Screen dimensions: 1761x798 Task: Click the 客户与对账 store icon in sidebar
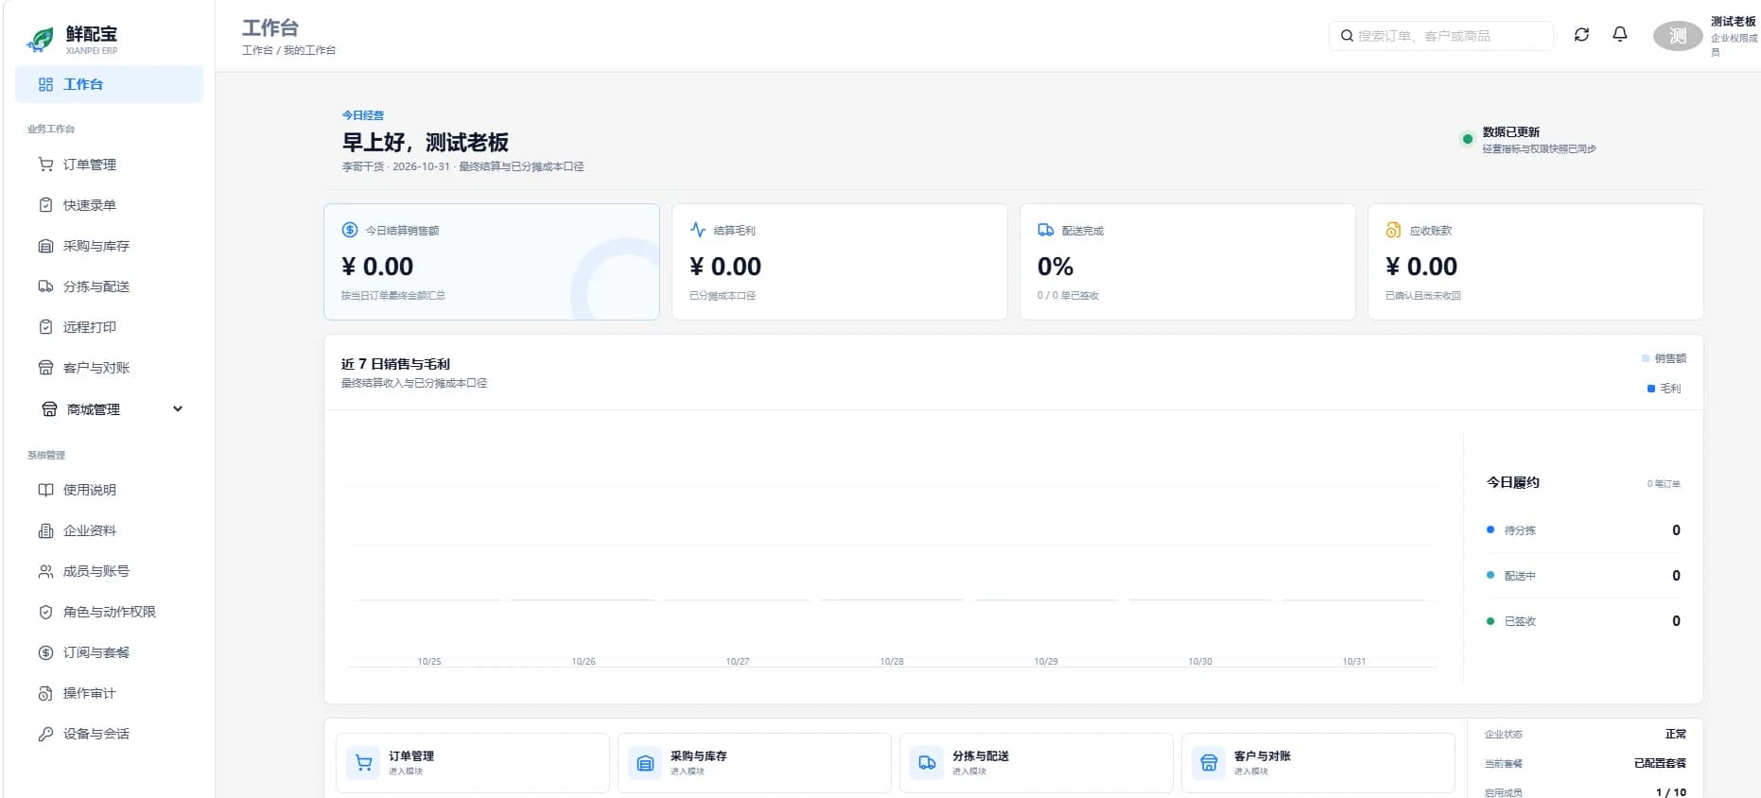pyautogui.click(x=45, y=368)
